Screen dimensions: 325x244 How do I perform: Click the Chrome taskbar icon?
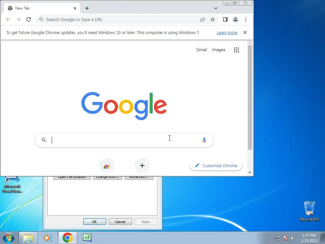tap(67, 238)
